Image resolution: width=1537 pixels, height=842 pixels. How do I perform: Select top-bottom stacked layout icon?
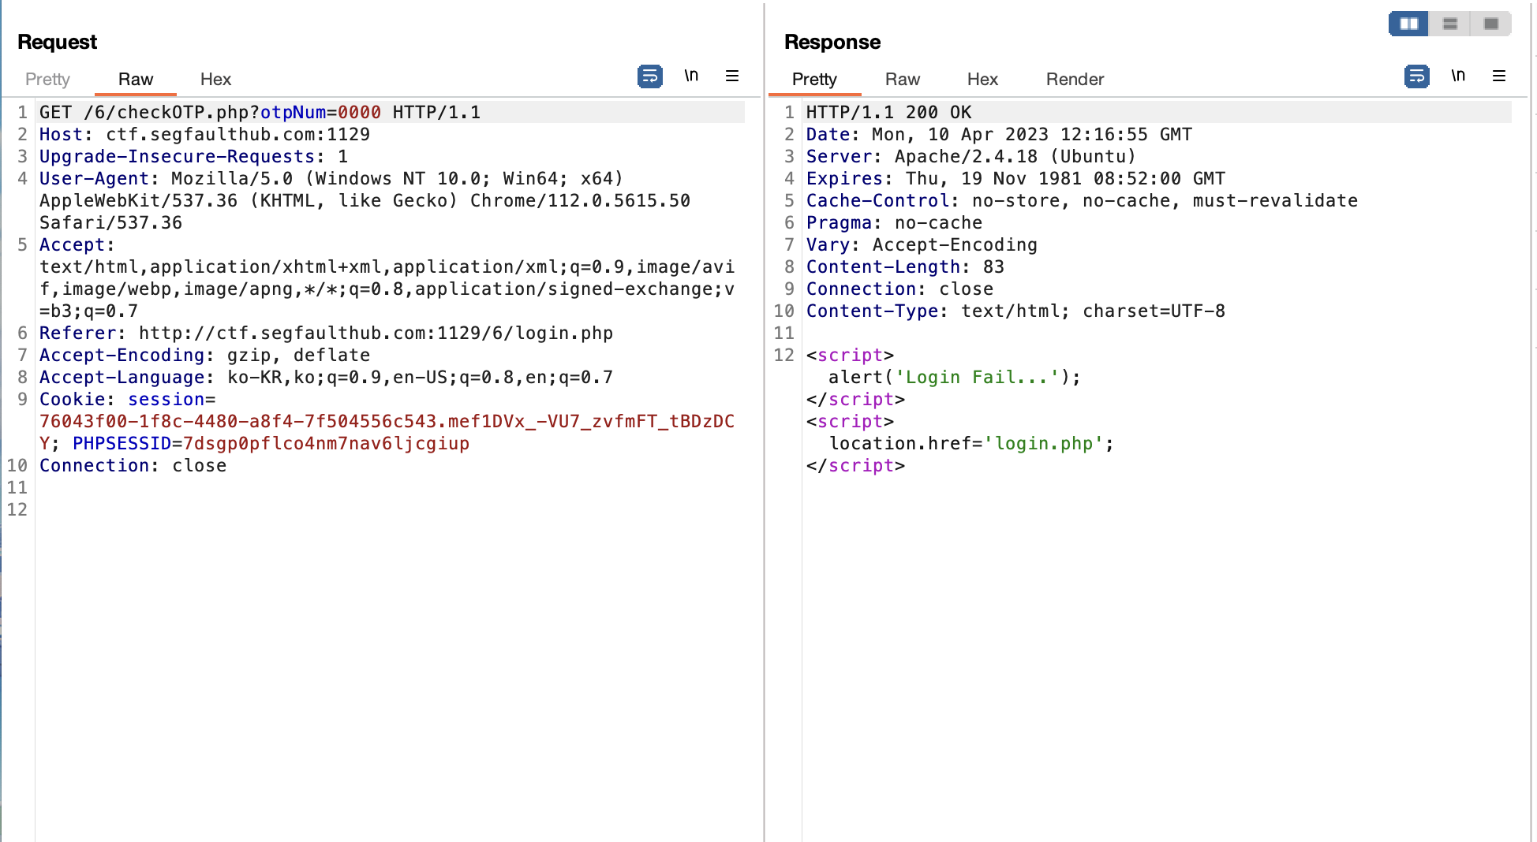pyautogui.click(x=1450, y=24)
